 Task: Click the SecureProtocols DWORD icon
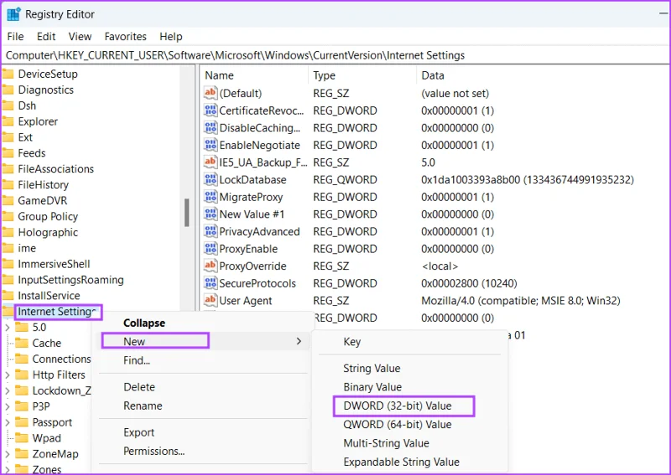(211, 283)
